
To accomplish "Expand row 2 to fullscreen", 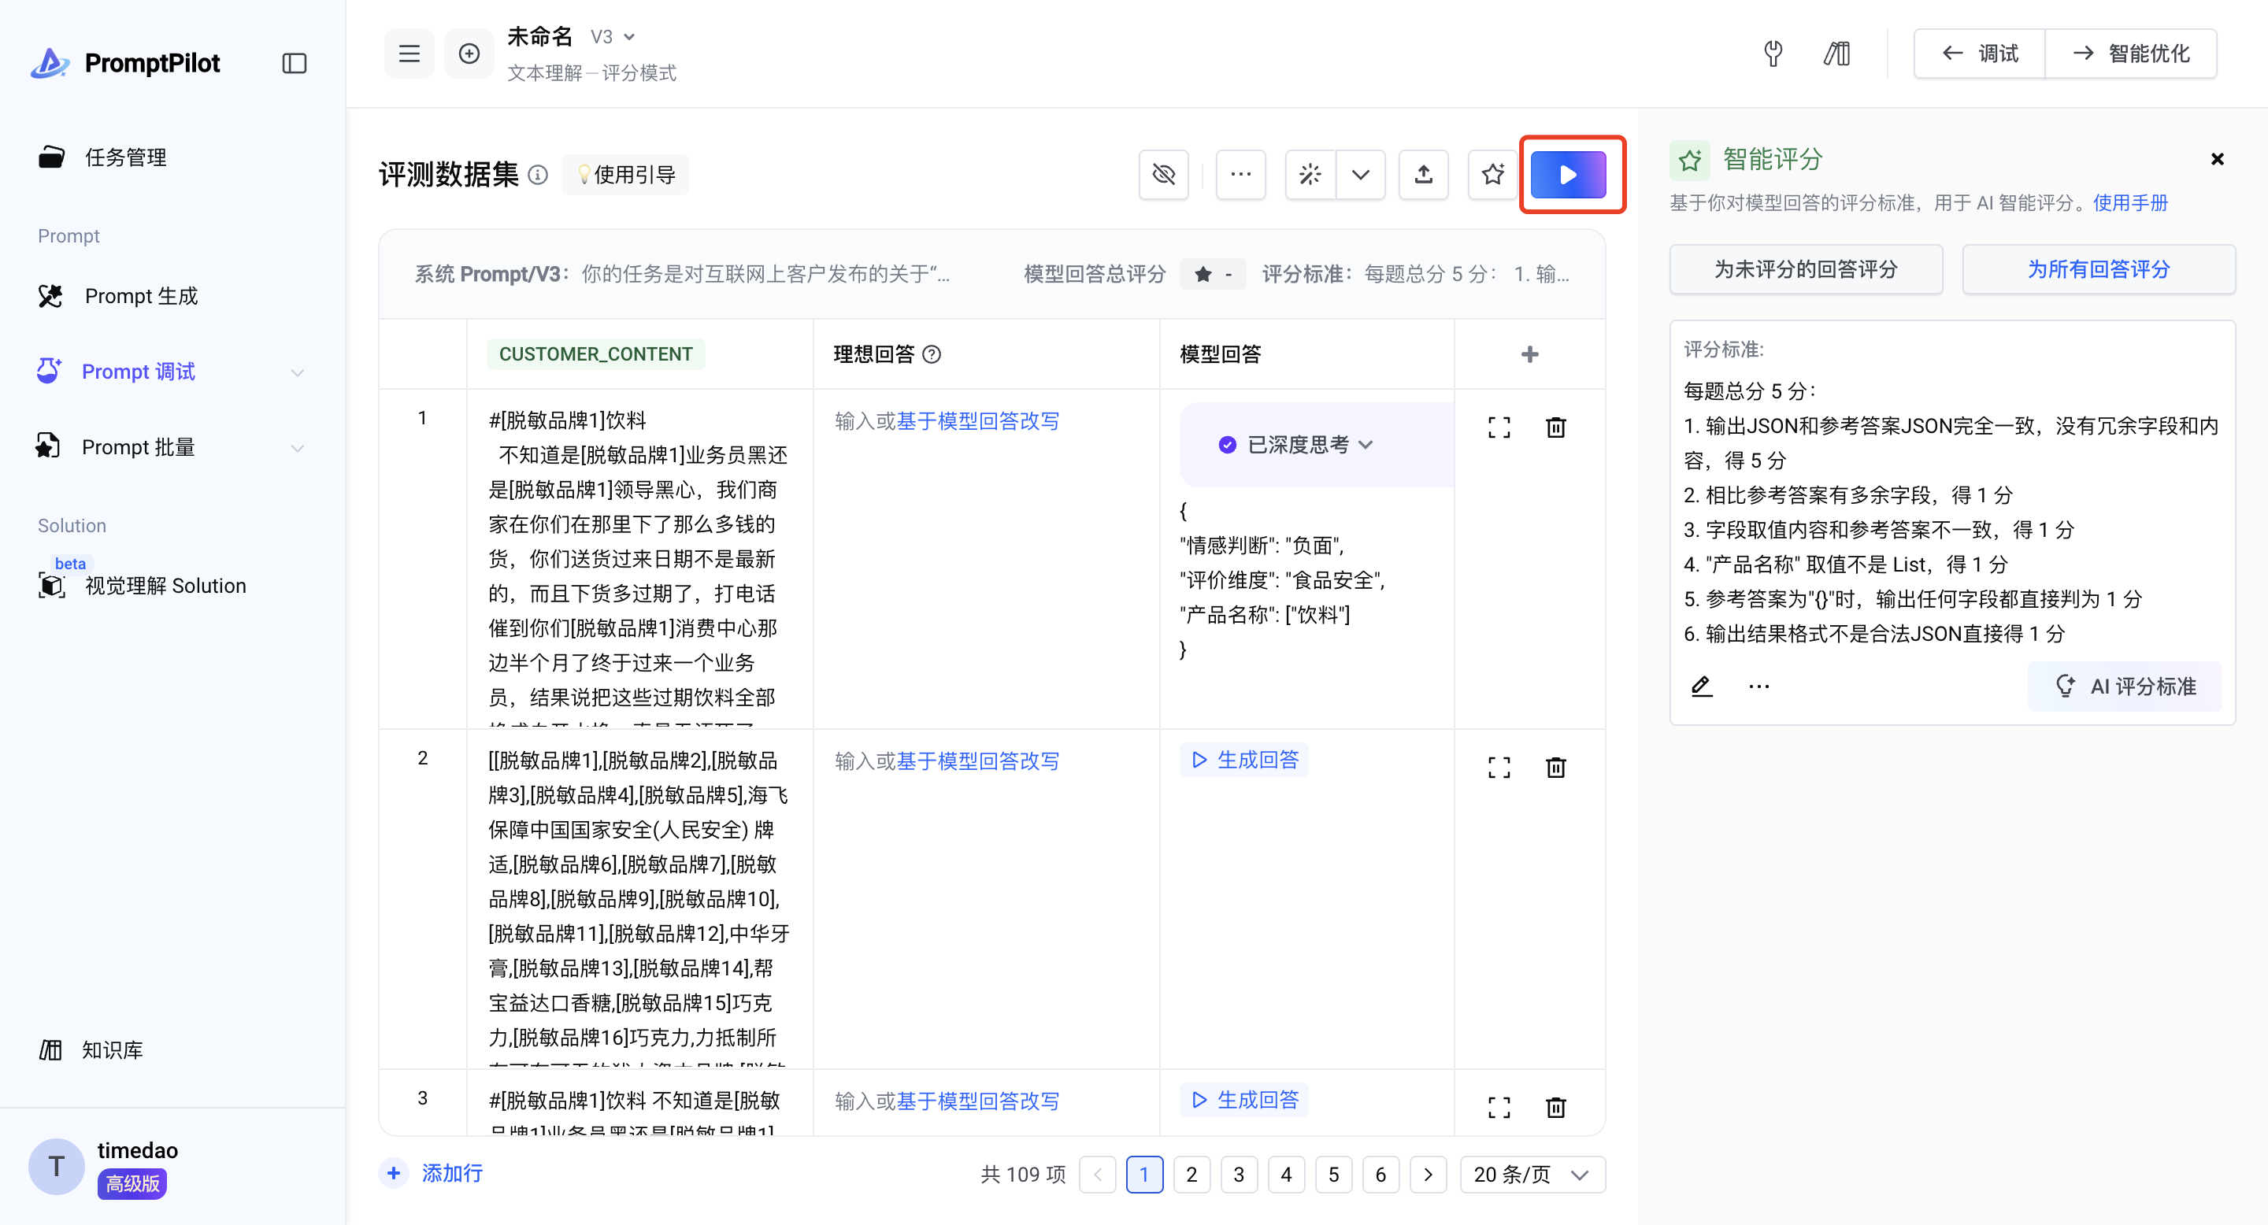I will pyautogui.click(x=1499, y=768).
